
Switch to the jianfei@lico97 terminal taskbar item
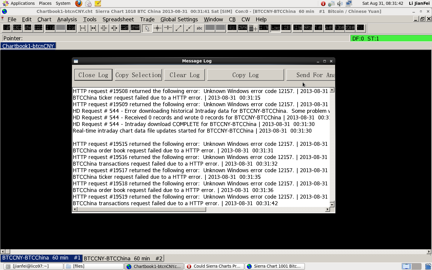tap(34, 266)
